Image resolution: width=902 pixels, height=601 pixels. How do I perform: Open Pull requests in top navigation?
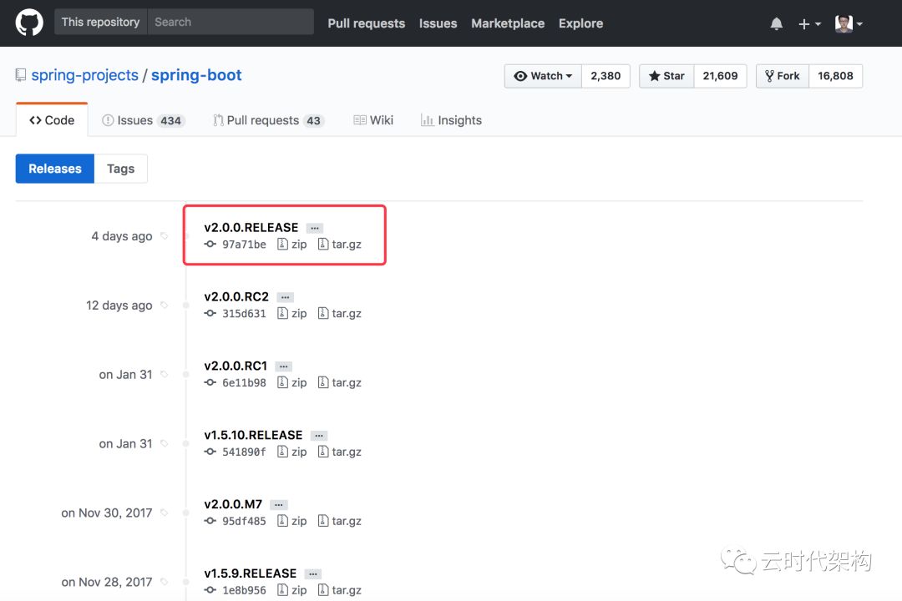[x=367, y=23]
